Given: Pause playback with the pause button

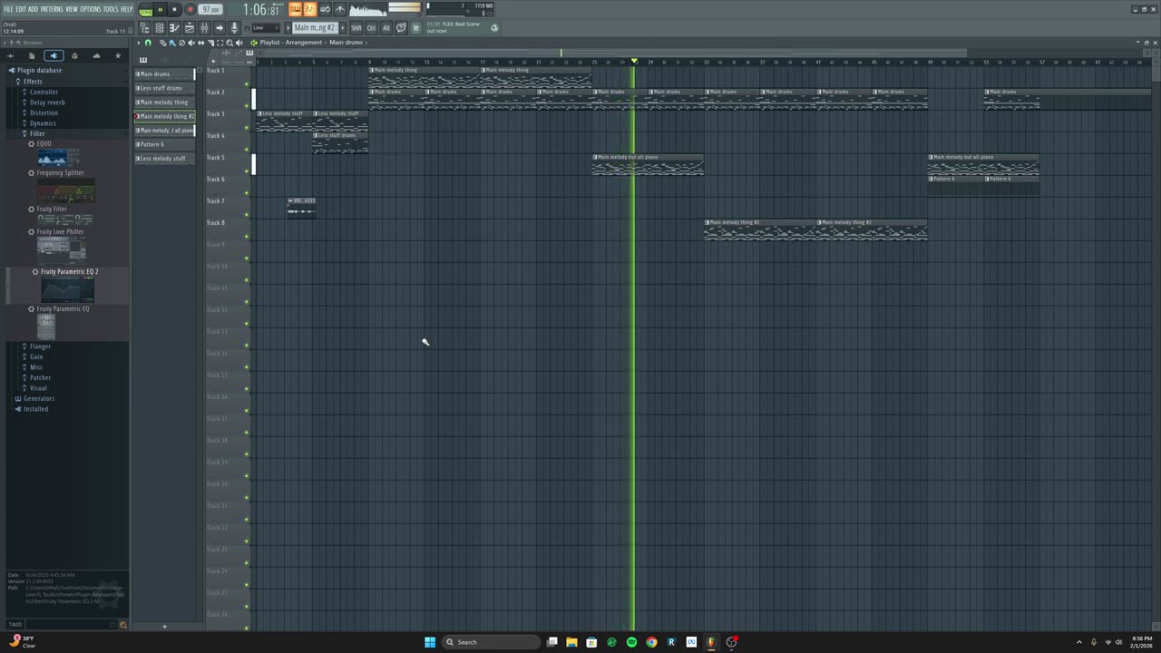Looking at the screenshot, I should 161,10.
